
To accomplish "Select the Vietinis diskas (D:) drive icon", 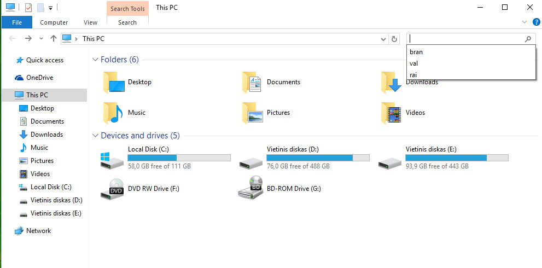I will (251, 162).
